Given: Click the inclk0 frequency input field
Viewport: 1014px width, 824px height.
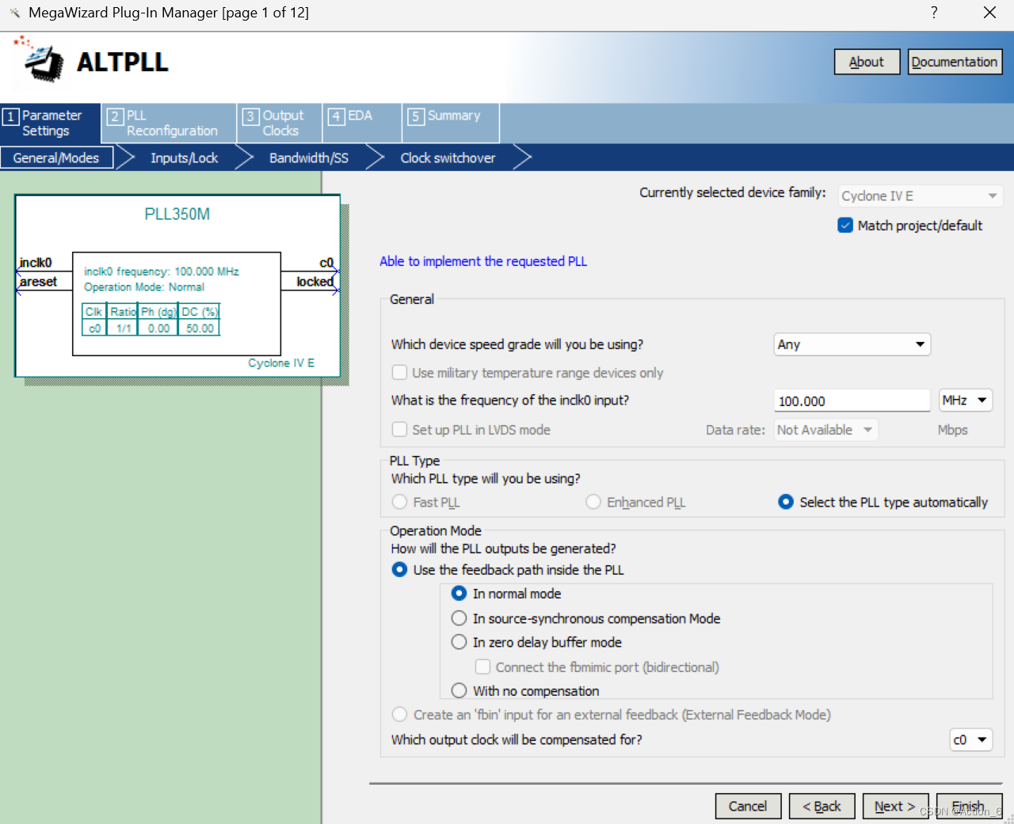Looking at the screenshot, I should (852, 401).
